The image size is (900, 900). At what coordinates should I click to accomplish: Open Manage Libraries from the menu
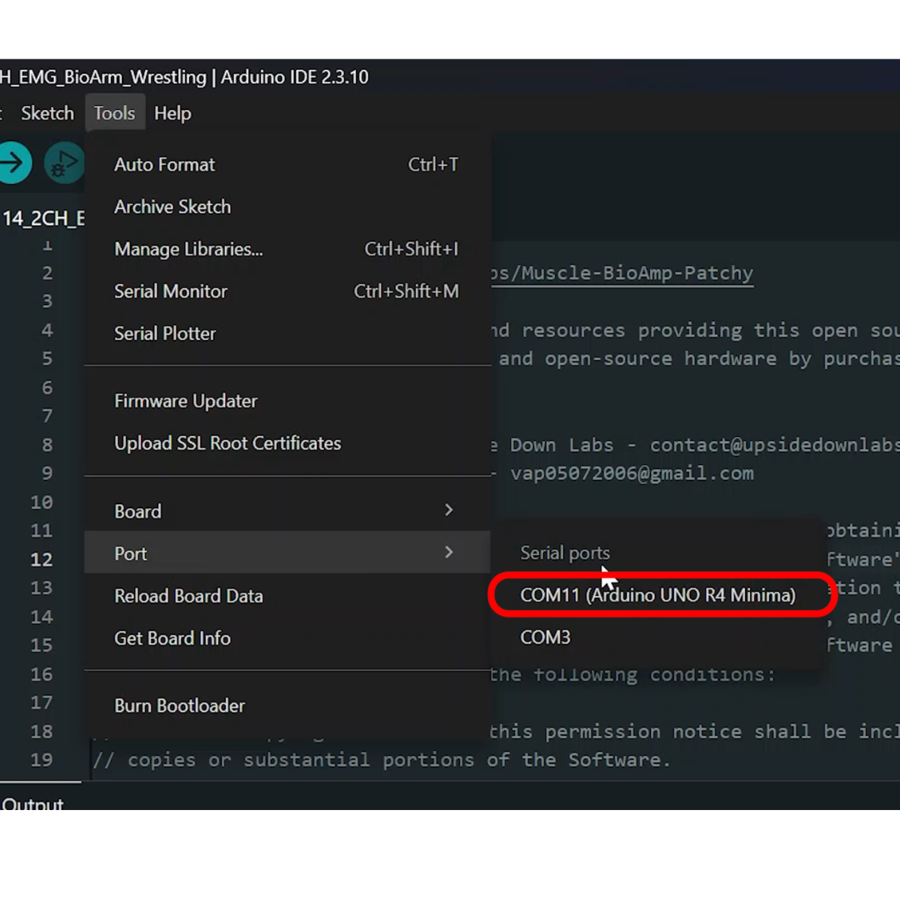287,249
